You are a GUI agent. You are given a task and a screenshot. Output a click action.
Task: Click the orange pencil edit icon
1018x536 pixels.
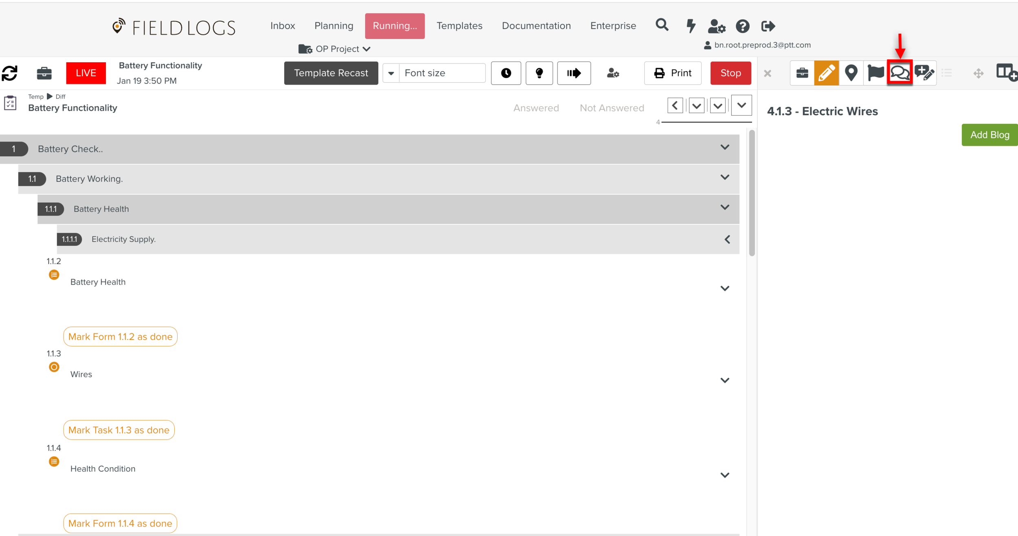coord(826,73)
